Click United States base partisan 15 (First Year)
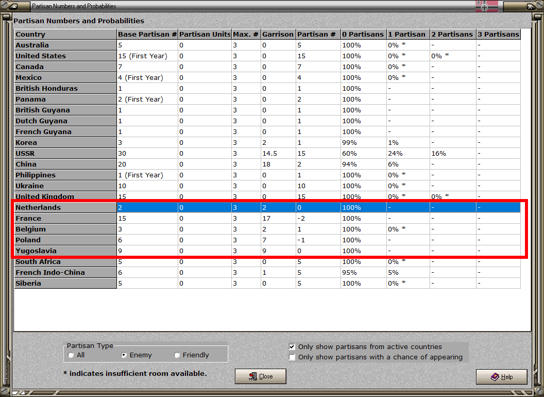 (x=143, y=56)
